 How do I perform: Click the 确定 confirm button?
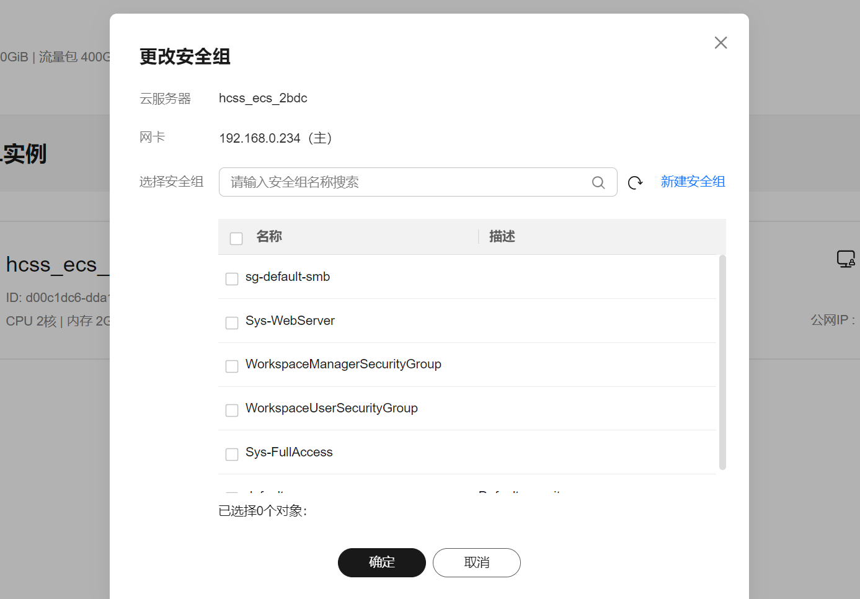coord(382,562)
